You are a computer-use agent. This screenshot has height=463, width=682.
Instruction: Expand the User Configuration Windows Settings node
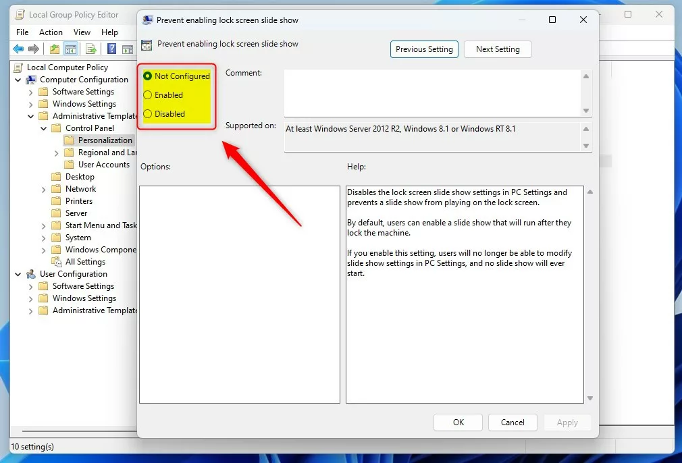coord(30,298)
